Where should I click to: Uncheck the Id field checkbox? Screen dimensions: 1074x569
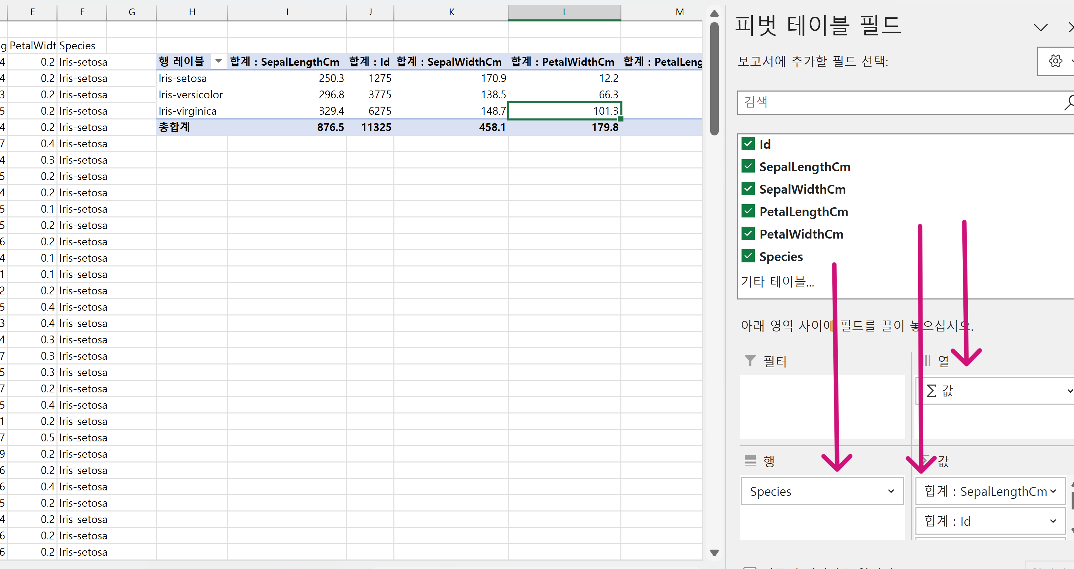[x=748, y=144]
